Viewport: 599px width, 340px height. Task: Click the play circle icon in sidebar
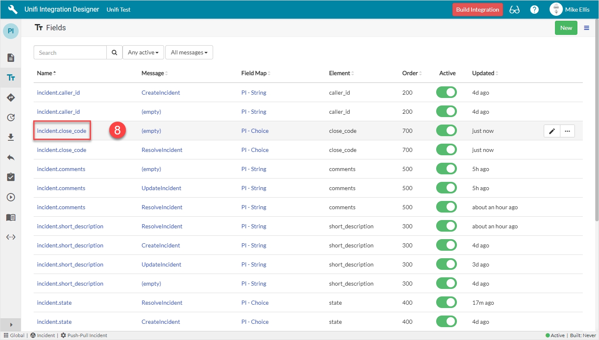[11, 197]
